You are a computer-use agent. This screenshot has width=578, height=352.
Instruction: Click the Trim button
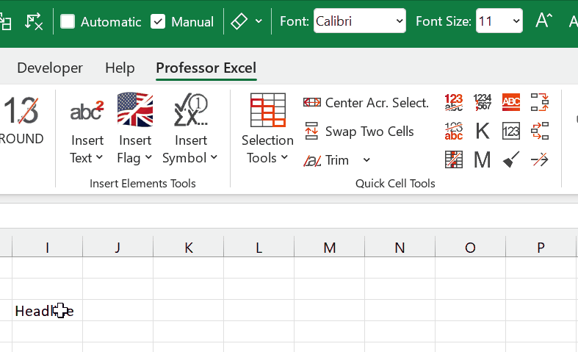(326, 160)
